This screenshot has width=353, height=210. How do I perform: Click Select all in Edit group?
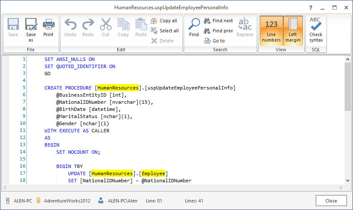[165, 31]
